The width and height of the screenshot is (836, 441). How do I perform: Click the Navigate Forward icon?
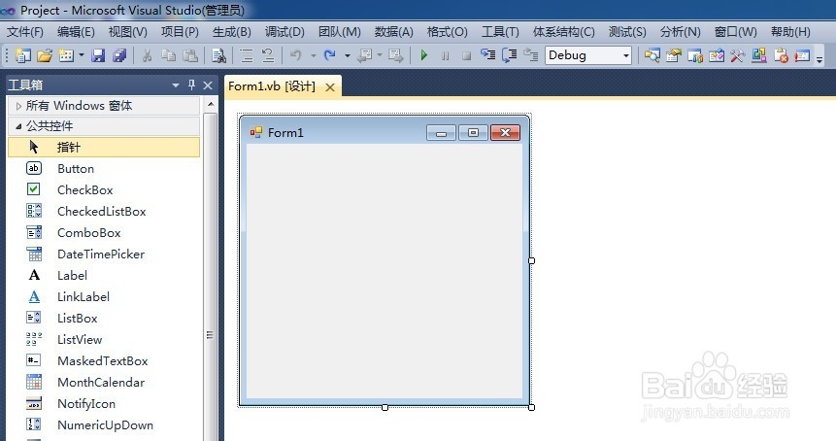coord(395,55)
